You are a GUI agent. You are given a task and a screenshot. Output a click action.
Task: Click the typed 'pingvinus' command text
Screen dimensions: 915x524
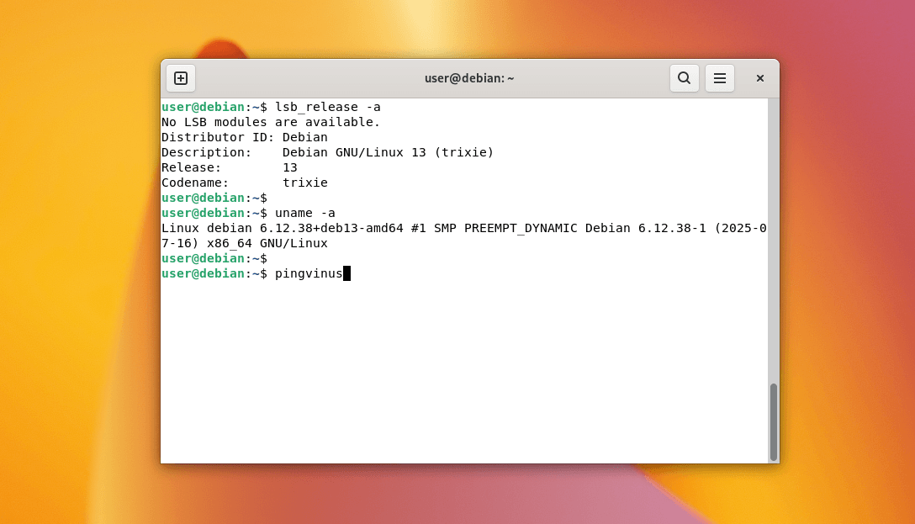click(x=308, y=273)
